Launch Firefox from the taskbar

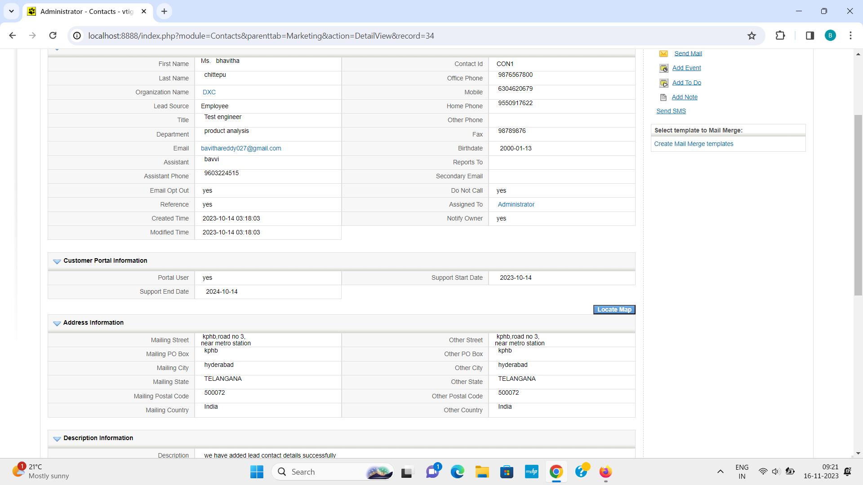coord(605,472)
